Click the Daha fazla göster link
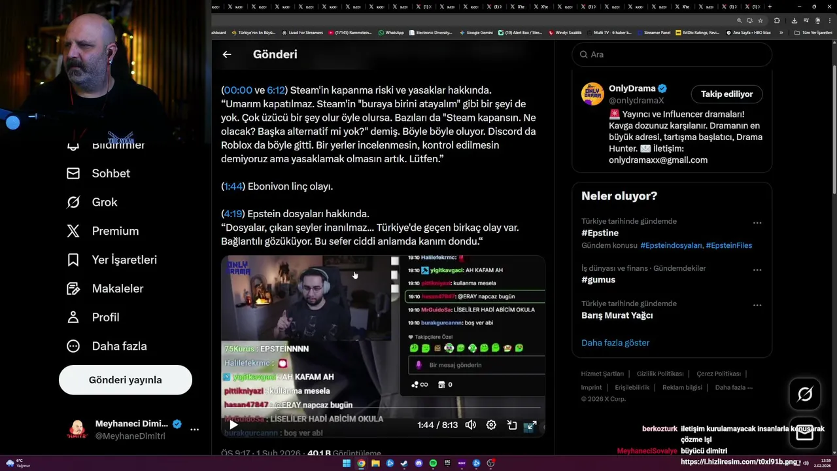This screenshot has height=471, width=837. [615, 343]
